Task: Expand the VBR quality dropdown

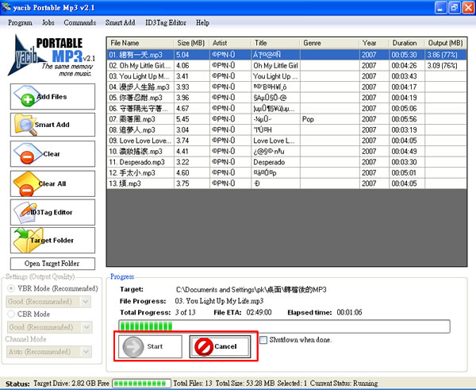Action: (86, 301)
